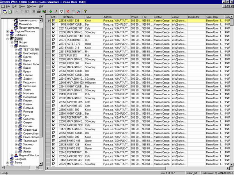Toggle Active checkbox for PUB 272
Screen dimensions: 234x175
pos(53,55)
